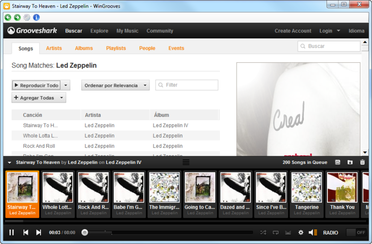Click the top Buscar search field

pyautogui.click(x=329, y=46)
